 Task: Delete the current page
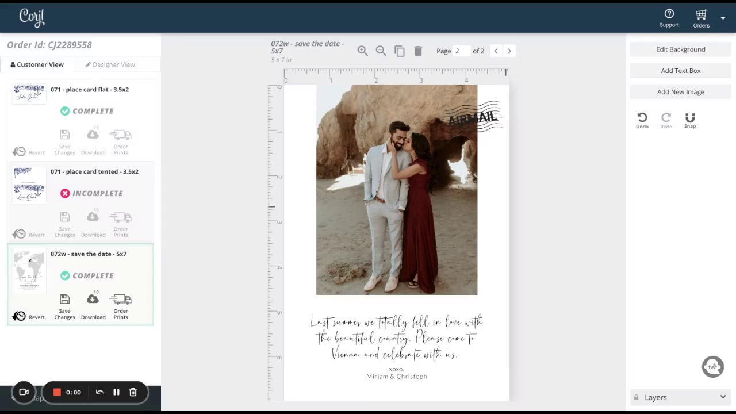coord(418,51)
